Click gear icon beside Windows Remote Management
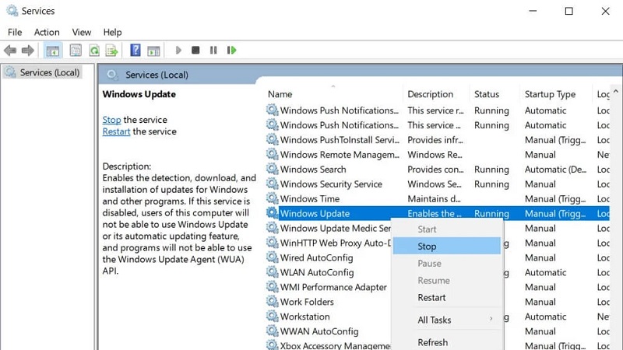623x350 pixels. (272, 154)
